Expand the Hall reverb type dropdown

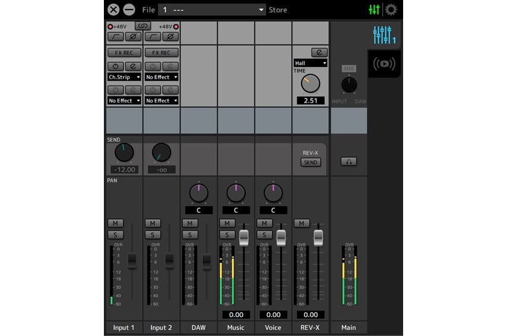(310, 63)
